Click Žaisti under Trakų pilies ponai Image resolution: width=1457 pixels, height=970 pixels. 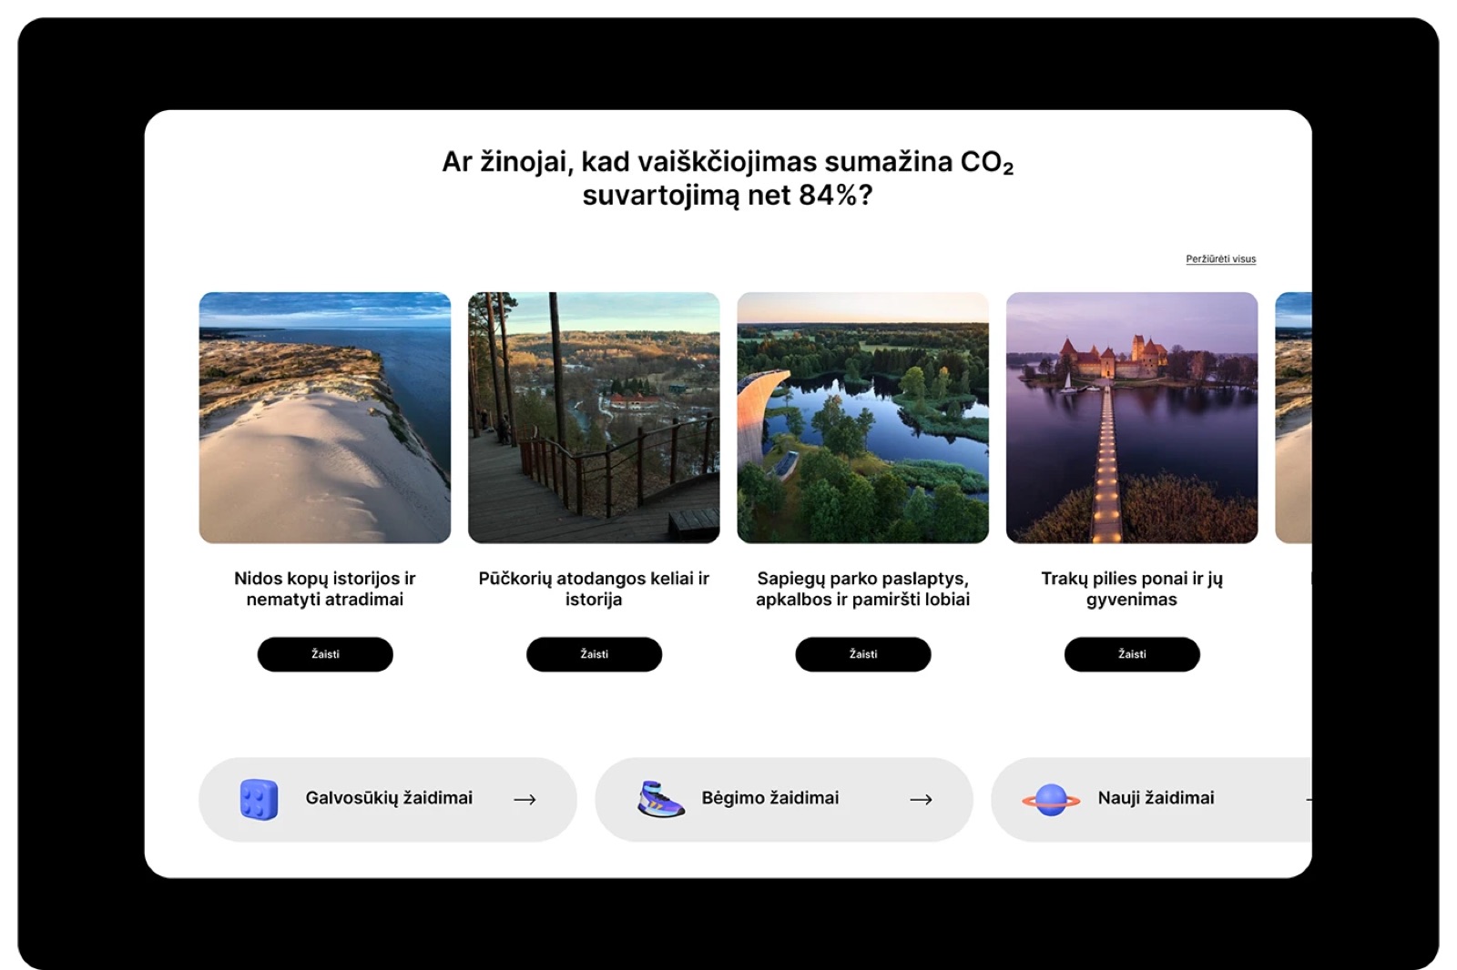coord(1132,654)
